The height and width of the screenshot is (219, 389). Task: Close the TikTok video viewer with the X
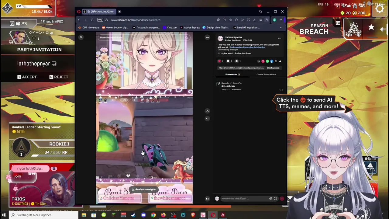click(81, 37)
